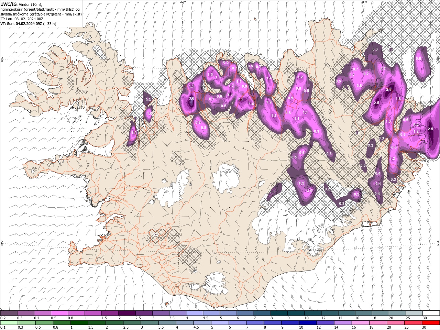440x330 pixels.
Task: Click the dark mauve 0.2 swatch, upper legend row
Action: tap(9, 313)
